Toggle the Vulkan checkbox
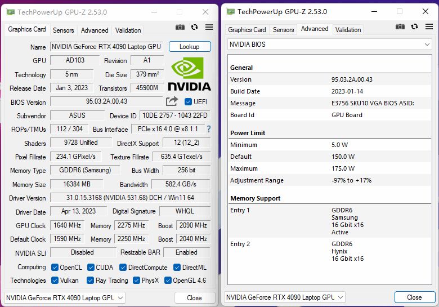The width and height of the screenshot is (439, 307). tap(55, 281)
